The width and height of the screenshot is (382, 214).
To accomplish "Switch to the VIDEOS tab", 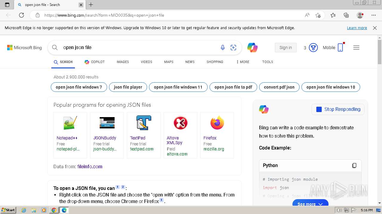I will pos(147,62).
